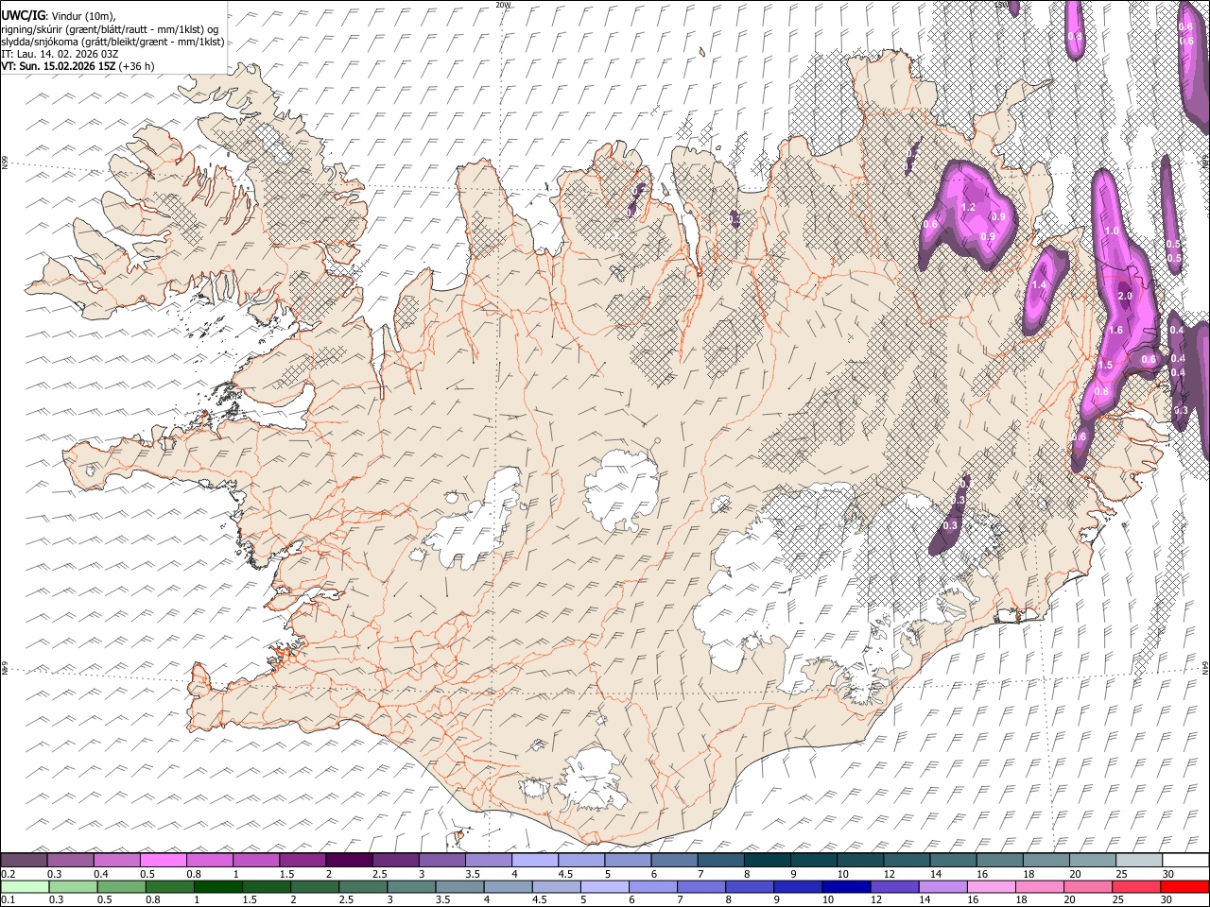Click the upper snow legend swatch for 25
The width and height of the screenshot is (1210, 907).
pyautogui.click(x=1139, y=860)
